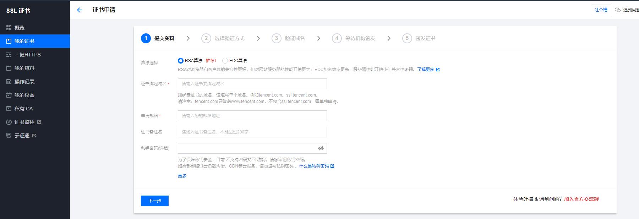Click step 5 circle 签发证书
This screenshot has height=219, width=639.
407,38
